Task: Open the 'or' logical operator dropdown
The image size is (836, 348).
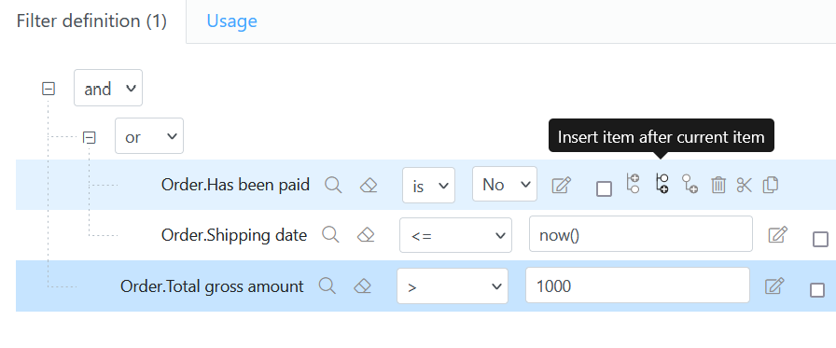Action: coord(149,136)
